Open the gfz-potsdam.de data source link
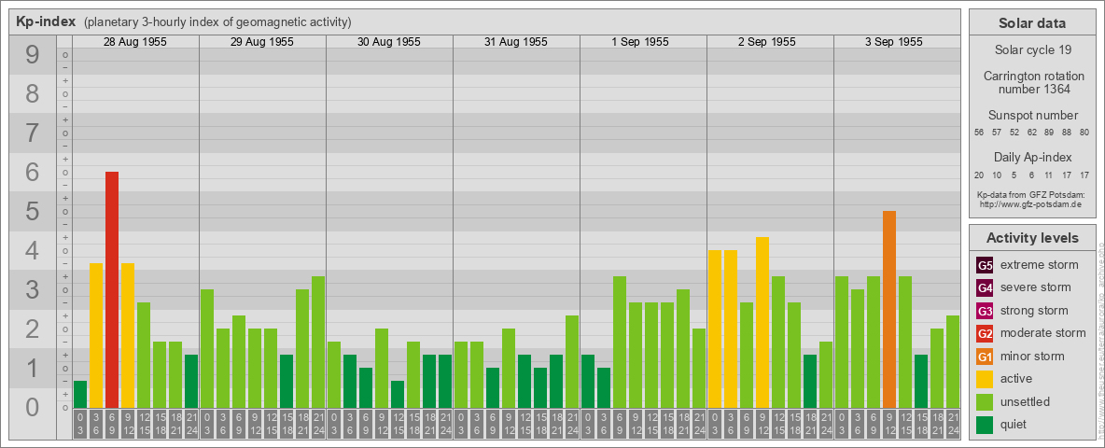This screenshot has height=448, width=1105. [1031, 203]
